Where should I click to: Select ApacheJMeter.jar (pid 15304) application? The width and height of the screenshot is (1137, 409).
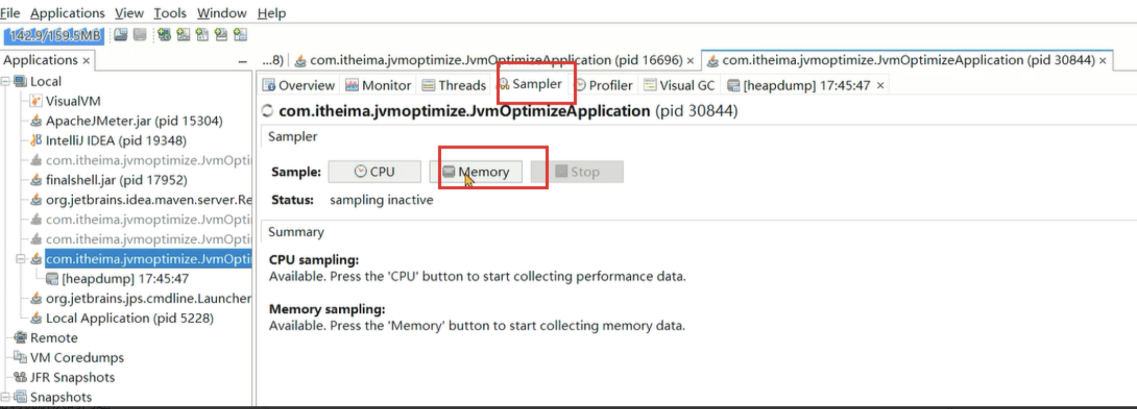pyautogui.click(x=133, y=121)
